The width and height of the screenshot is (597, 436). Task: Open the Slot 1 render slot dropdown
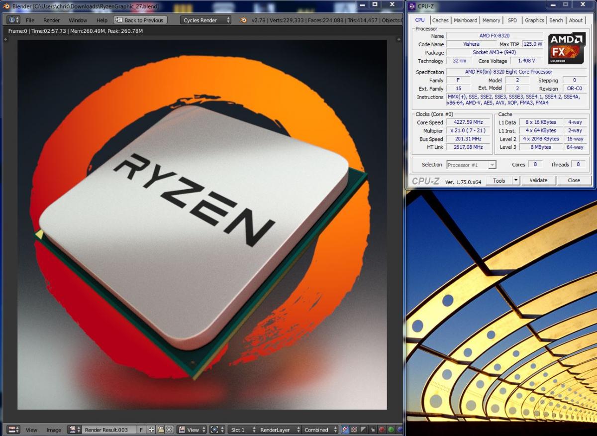pyautogui.click(x=243, y=430)
